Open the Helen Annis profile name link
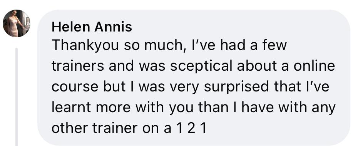 (92, 27)
